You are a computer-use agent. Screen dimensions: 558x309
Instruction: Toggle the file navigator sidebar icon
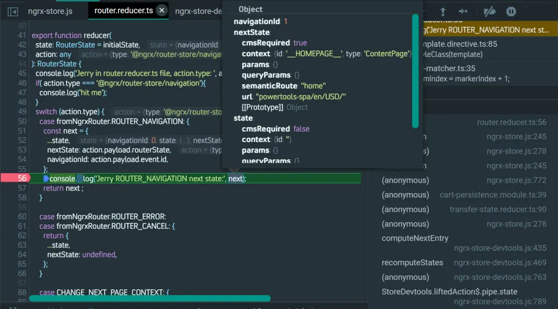coord(13,12)
